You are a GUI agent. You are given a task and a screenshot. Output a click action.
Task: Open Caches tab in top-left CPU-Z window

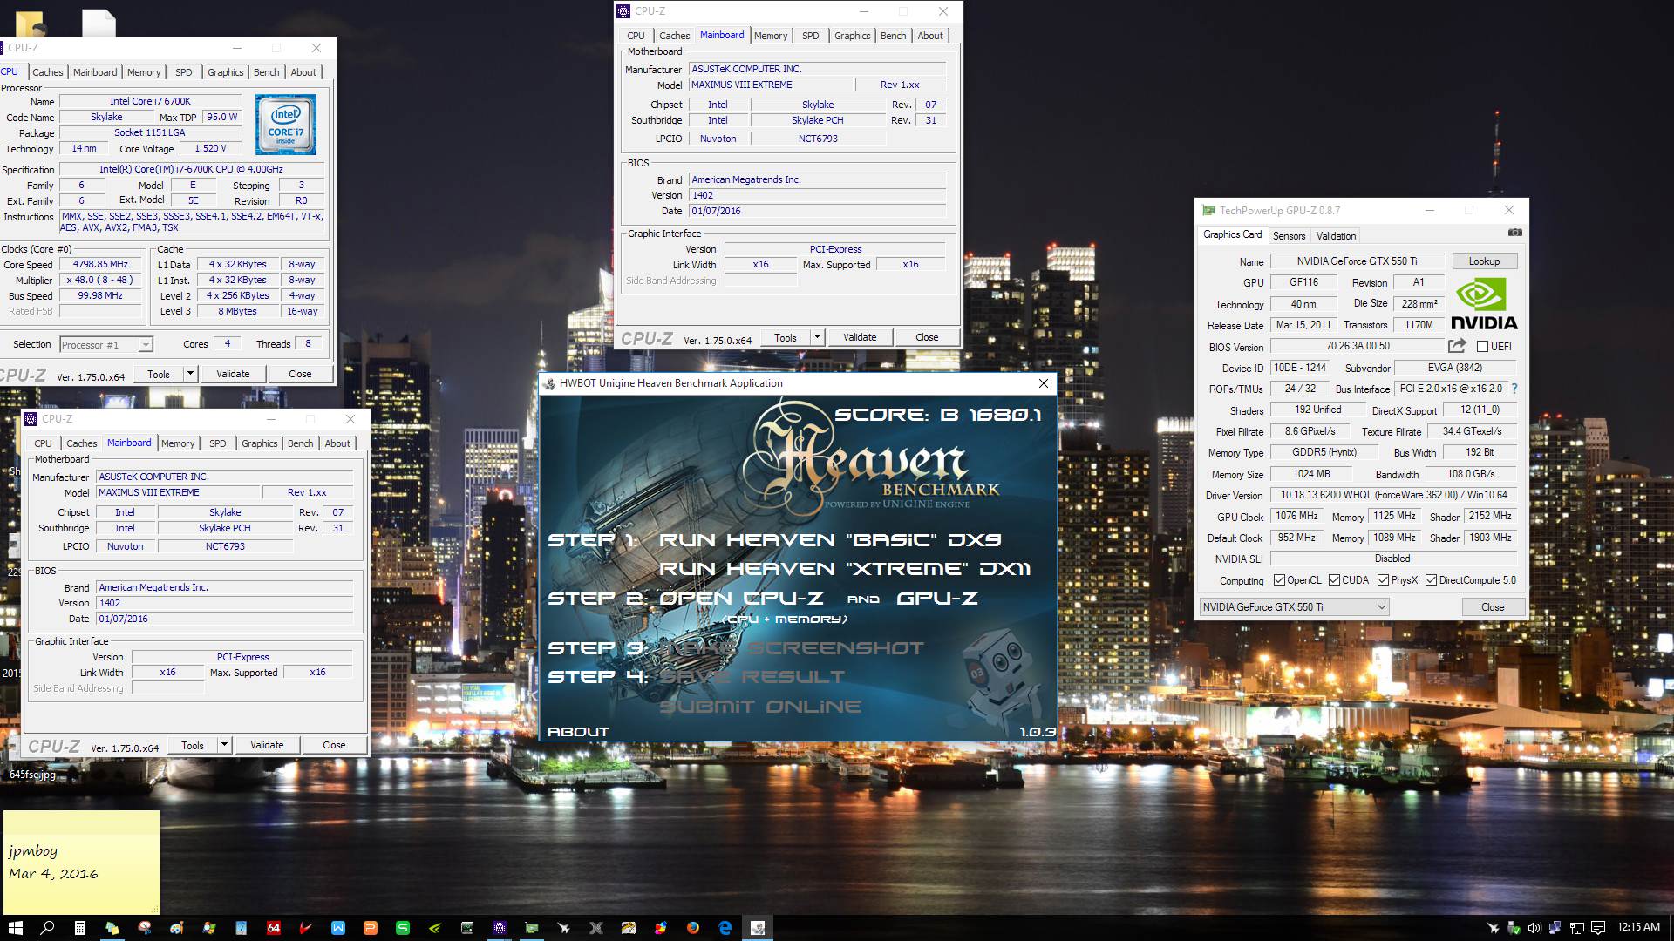coord(48,72)
